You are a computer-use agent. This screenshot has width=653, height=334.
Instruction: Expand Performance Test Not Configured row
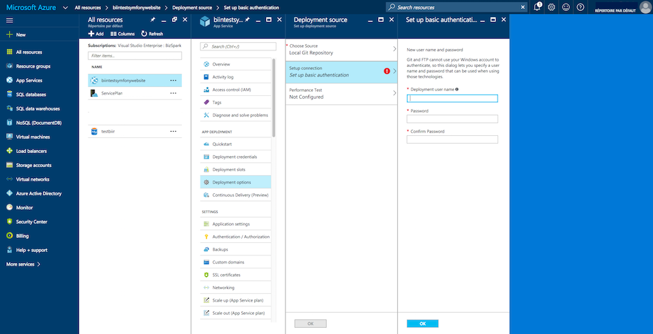(x=341, y=94)
